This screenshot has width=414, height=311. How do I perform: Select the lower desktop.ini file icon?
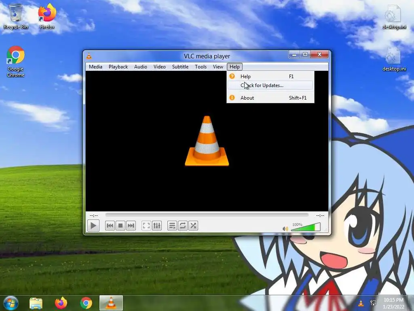coord(394,59)
